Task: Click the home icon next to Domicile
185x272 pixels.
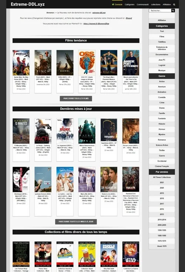Action: coord(113,4)
